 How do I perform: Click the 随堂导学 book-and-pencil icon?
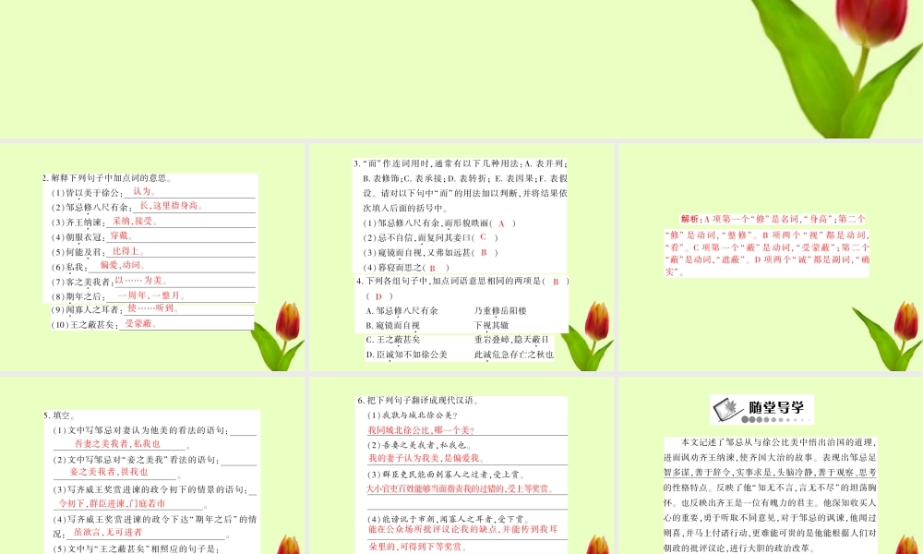click(x=727, y=409)
